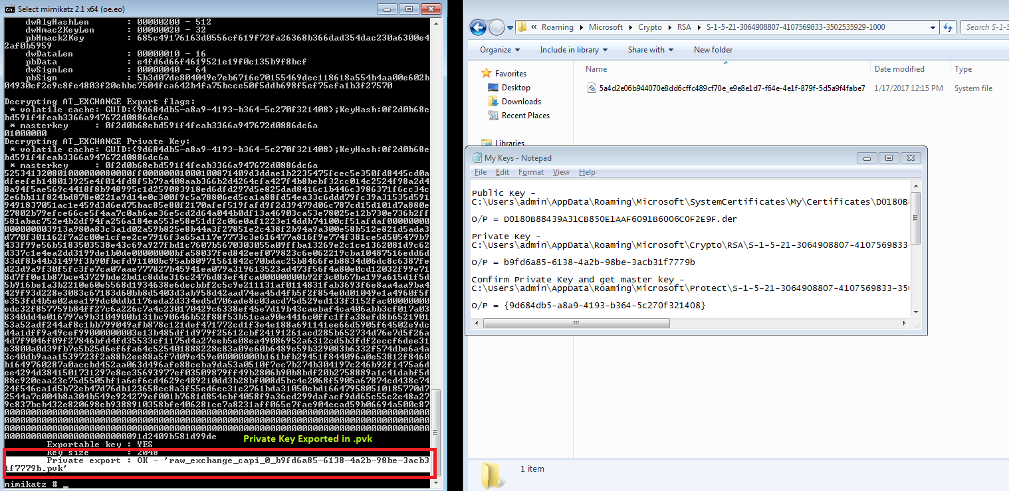The width and height of the screenshot is (1009, 491).
Task: Click the Downloads folder icon in sidebar
Action: pyautogui.click(x=493, y=102)
